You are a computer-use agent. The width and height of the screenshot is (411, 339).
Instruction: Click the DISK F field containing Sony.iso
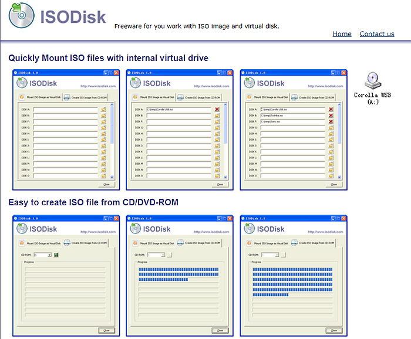point(292,121)
